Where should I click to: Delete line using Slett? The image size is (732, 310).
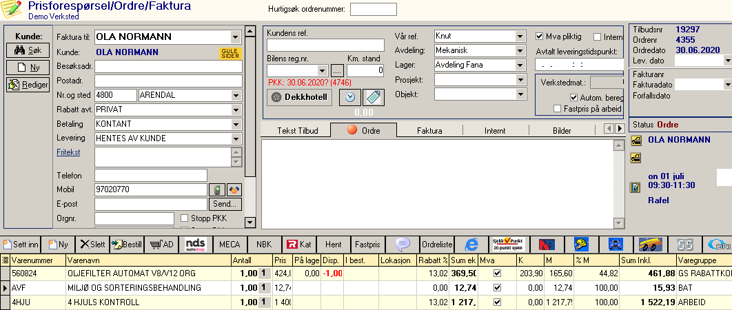click(92, 244)
